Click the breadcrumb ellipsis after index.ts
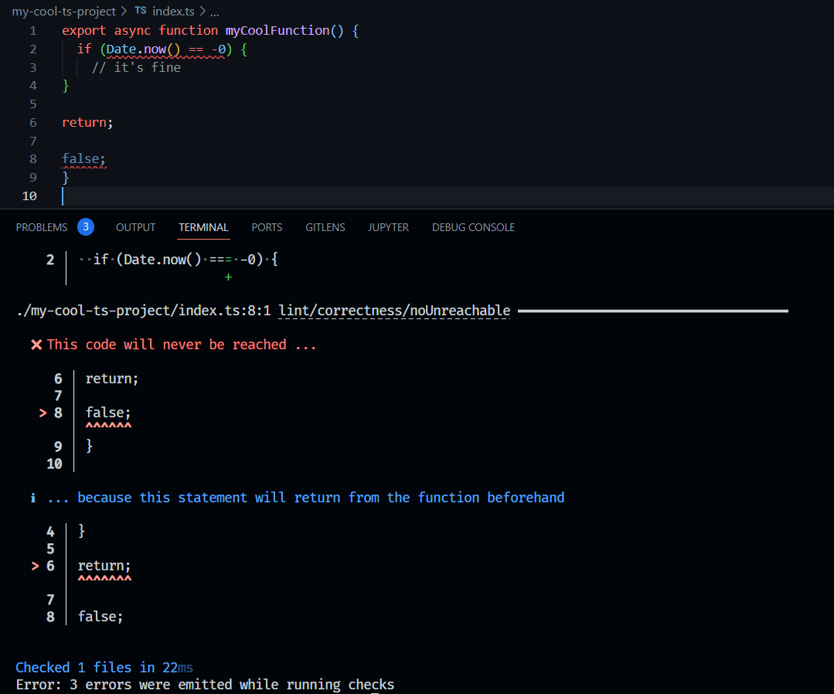This screenshot has height=694, width=834. click(x=214, y=12)
